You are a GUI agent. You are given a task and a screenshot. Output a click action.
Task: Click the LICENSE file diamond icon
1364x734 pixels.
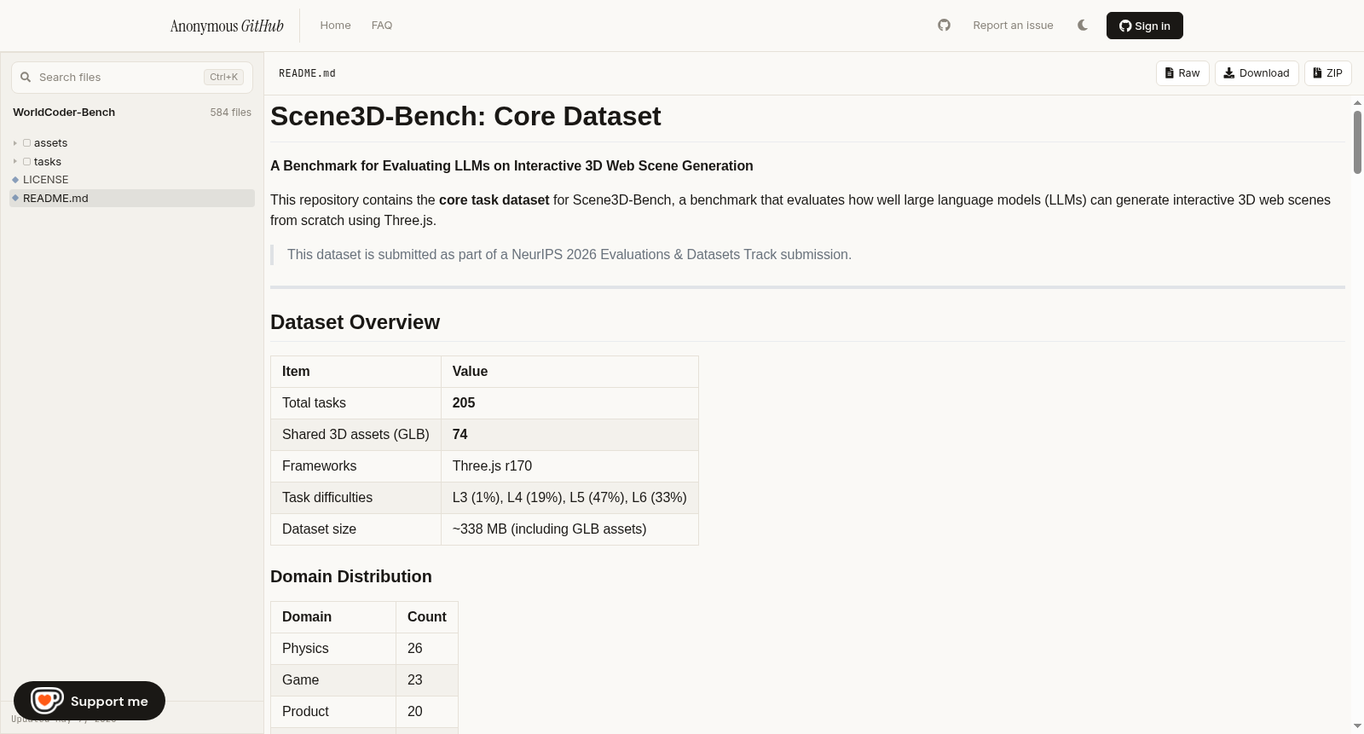15,180
